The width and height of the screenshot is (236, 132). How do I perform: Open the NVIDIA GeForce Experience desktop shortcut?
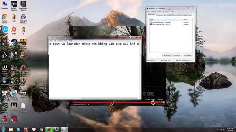(x=4, y=107)
